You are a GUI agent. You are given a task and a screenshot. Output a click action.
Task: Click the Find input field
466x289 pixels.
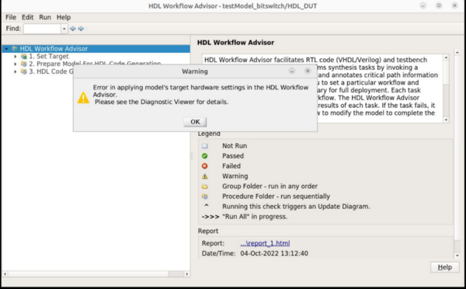click(42, 29)
